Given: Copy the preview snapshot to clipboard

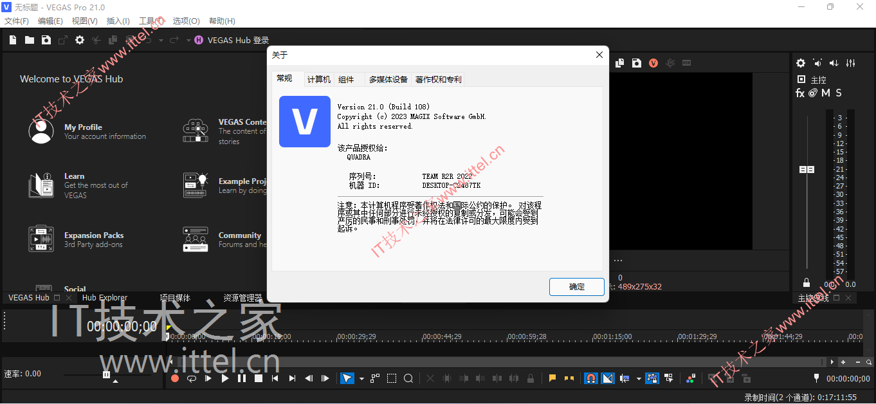Looking at the screenshot, I should (620, 63).
